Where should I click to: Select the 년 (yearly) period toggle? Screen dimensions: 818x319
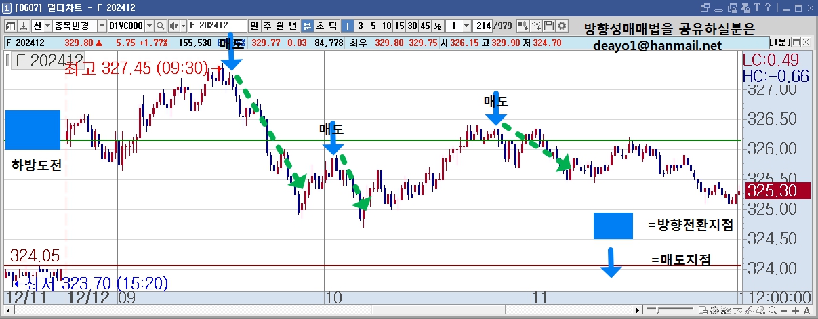293,26
